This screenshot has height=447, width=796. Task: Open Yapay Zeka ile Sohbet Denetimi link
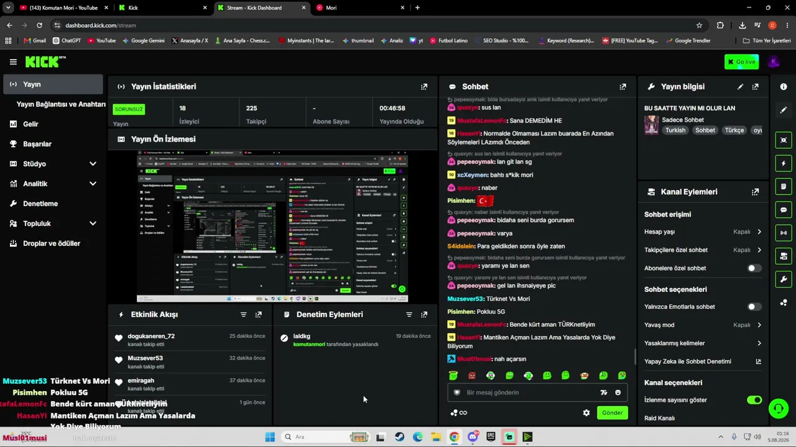(x=703, y=361)
